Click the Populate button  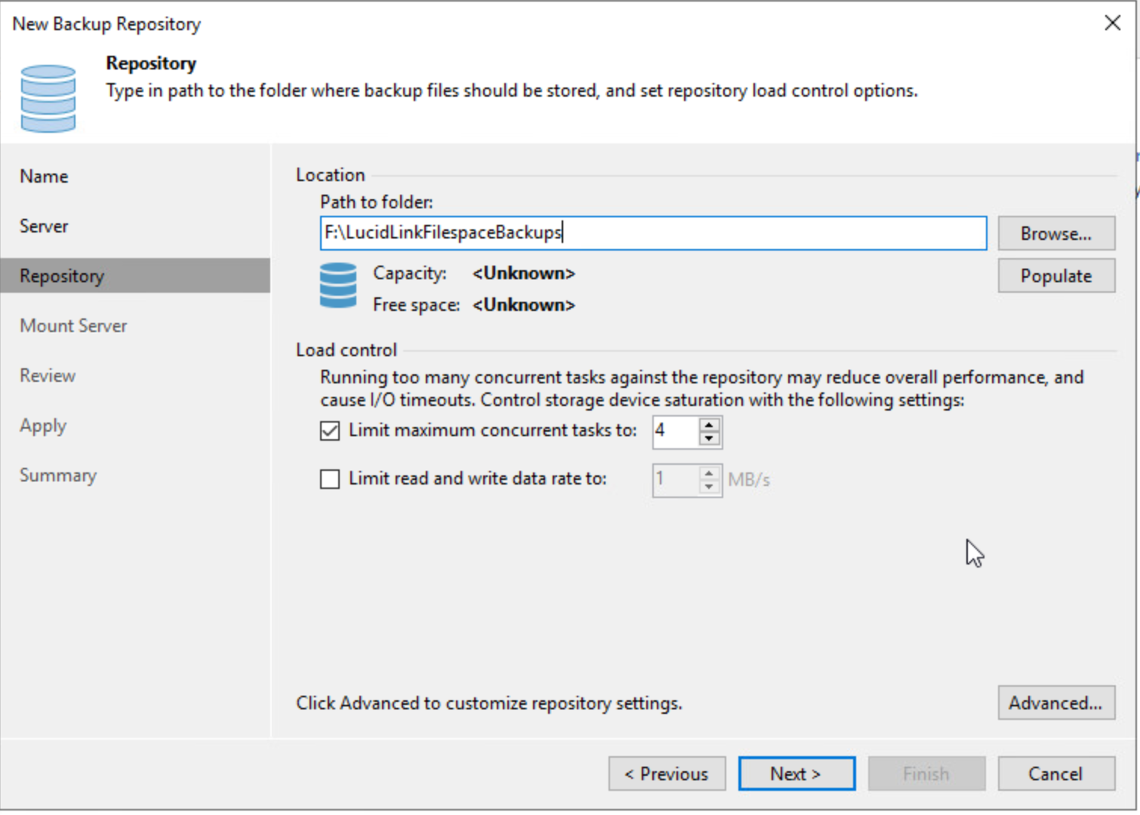pyautogui.click(x=1056, y=275)
